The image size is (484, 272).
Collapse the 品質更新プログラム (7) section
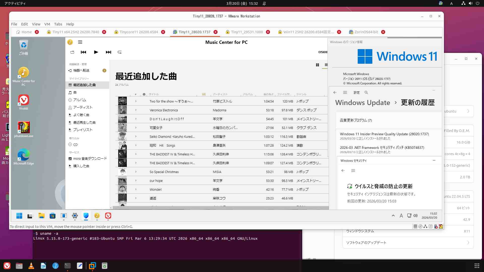(356, 120)
